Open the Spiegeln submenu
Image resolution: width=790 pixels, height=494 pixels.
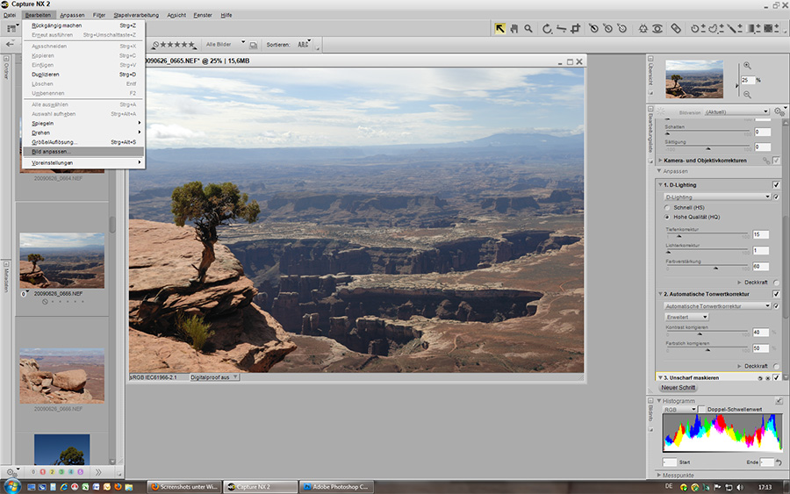pos(83,124)
